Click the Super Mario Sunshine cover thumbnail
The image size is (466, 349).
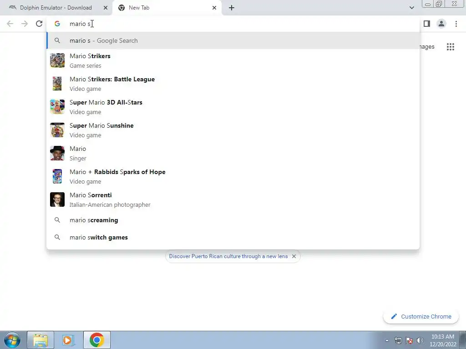click(x=57, y=130)
